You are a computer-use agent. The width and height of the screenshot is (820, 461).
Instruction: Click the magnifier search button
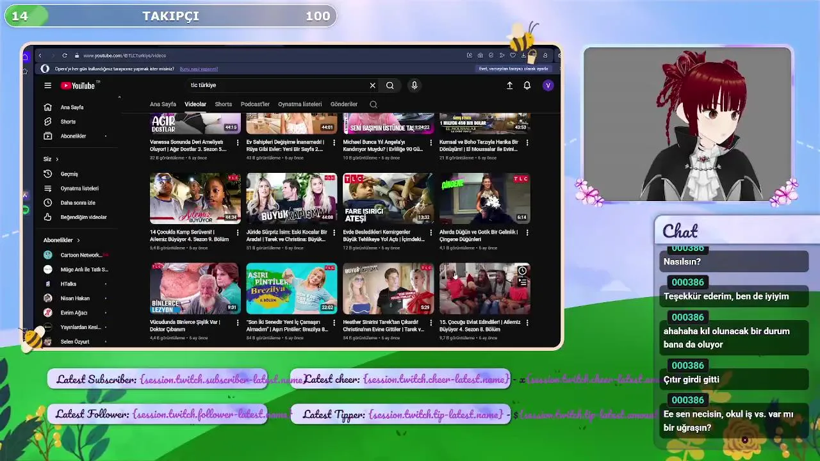pos(389,85)
